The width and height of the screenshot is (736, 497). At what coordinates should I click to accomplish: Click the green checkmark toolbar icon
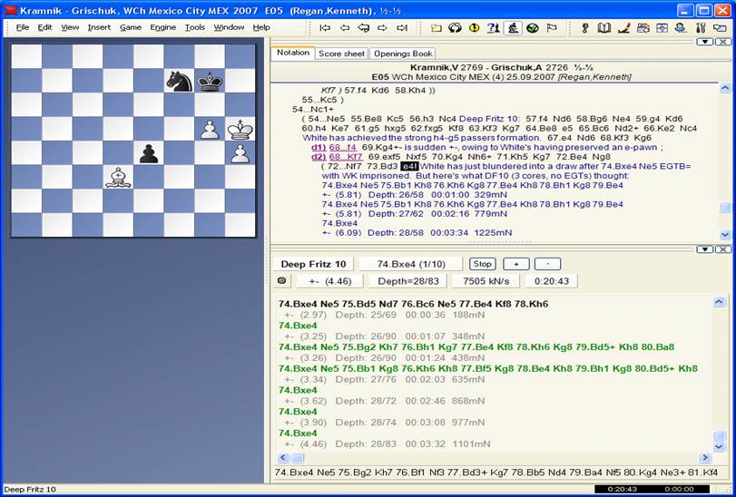tap(532, 28)
